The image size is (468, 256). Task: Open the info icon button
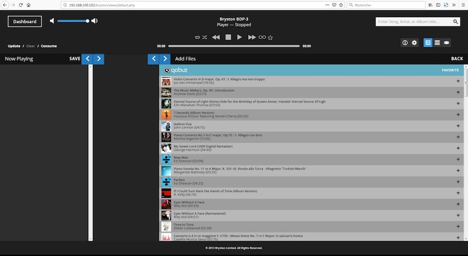pos(405,42)
